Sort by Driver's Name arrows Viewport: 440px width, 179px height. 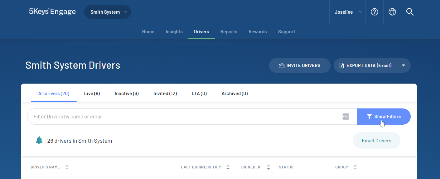pyautogui.click(x=67, y=167)
